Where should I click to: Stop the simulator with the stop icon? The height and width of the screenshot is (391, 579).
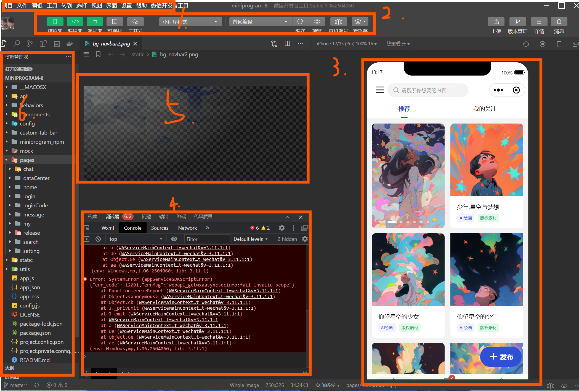point(543,44)
